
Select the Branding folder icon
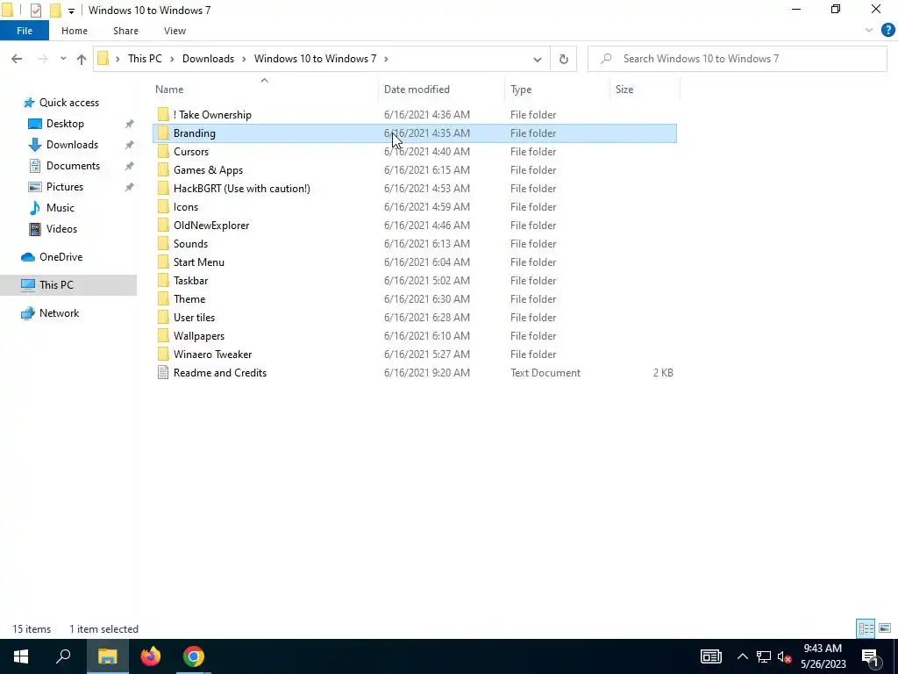(163, 133)
